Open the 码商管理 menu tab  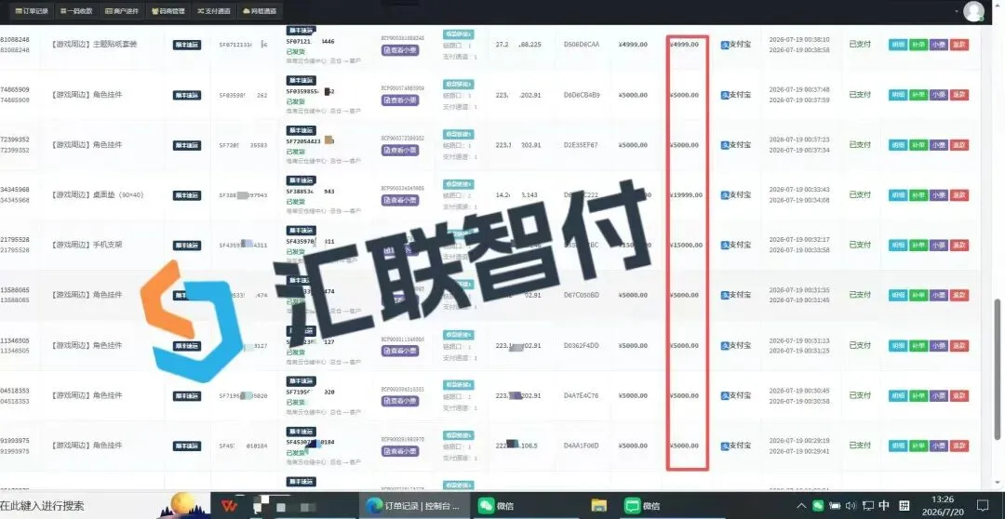click(x=167, y=11)
